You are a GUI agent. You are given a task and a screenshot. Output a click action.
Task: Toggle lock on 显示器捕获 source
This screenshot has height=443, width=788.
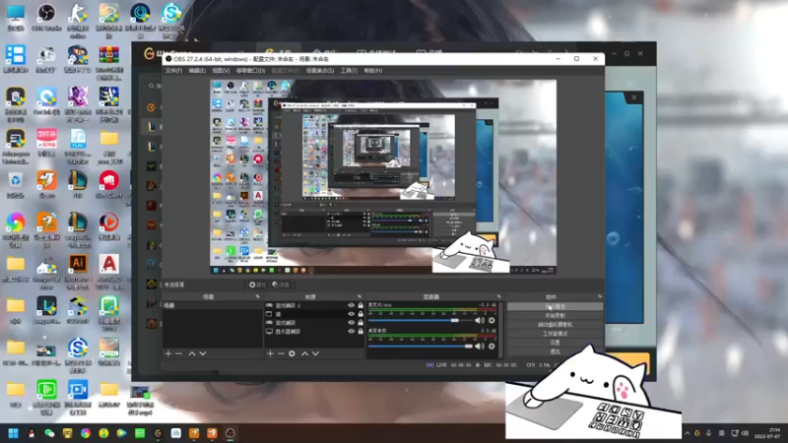click(361, 331)
